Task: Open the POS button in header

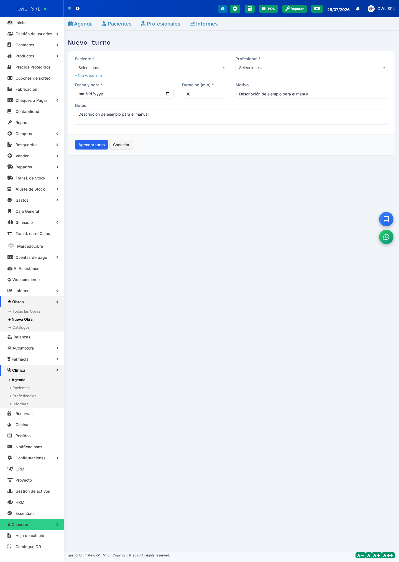Action: pos(268,9)
